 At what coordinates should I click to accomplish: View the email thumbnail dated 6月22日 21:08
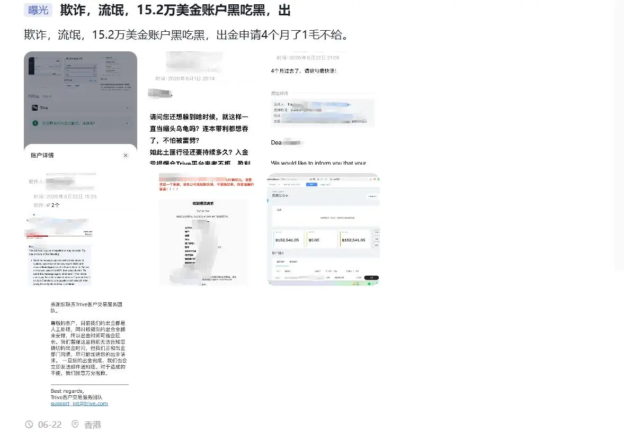[x=324, y=108]
